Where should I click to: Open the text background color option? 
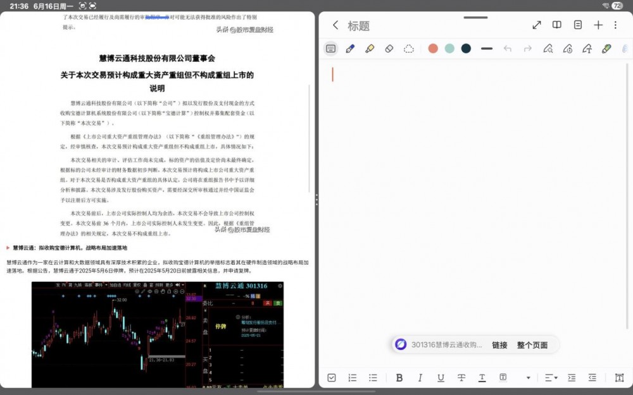503,377
